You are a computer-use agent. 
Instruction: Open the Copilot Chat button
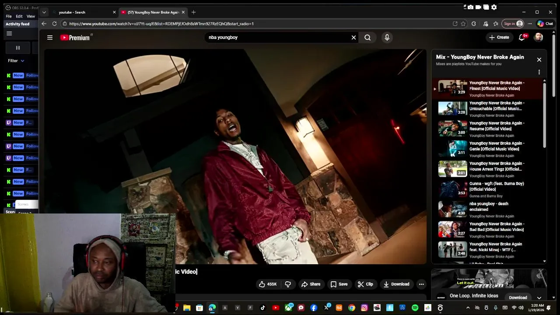tap(546, 24)
